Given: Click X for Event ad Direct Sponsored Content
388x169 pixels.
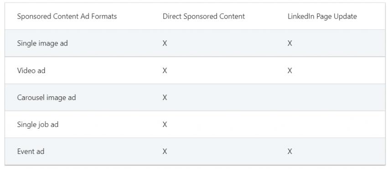Looking at the screenshot, I should (165, 151).
